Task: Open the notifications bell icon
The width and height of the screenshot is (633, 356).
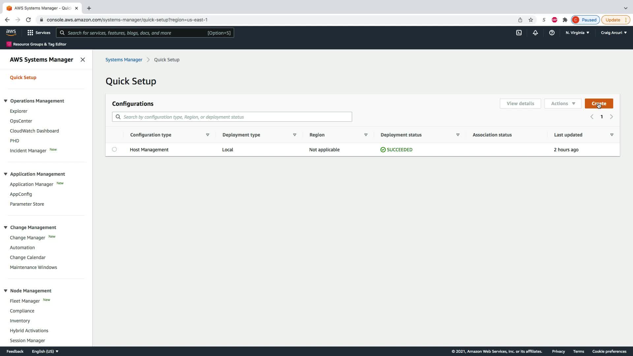Action: [x=535, y=33]
